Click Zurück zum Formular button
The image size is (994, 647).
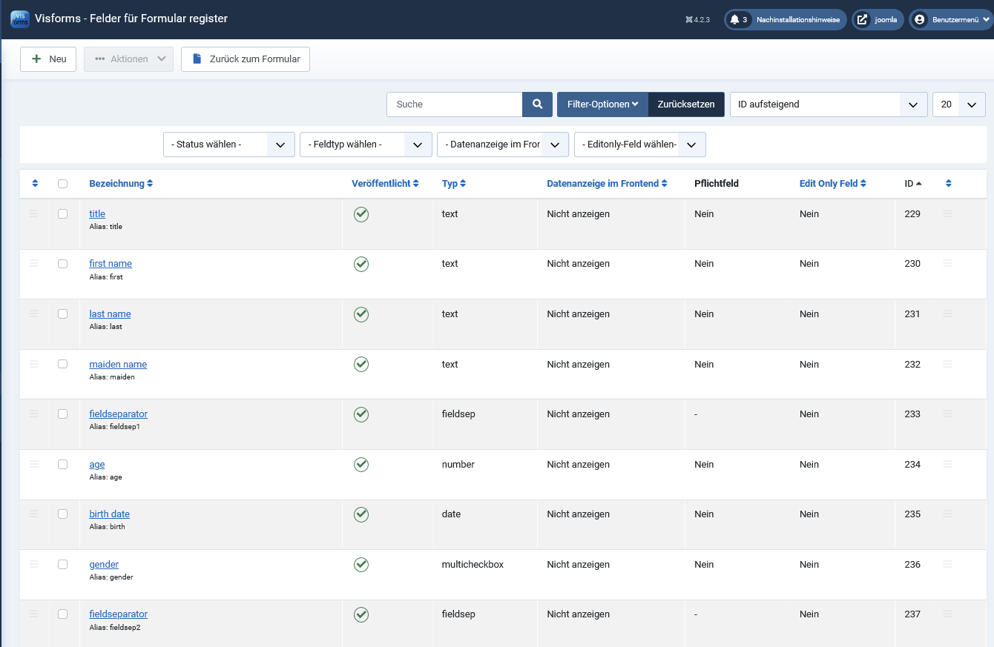(246, 59)
